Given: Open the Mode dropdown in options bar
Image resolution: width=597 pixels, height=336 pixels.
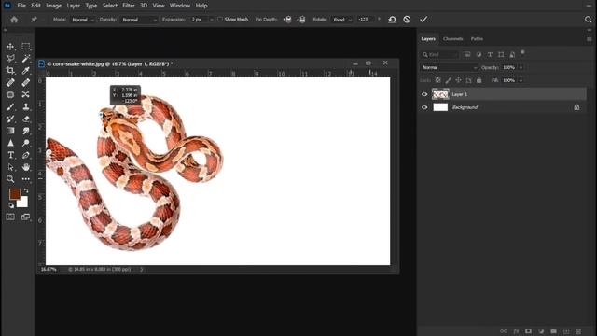Looking at the screenshot, I should 83,20.
